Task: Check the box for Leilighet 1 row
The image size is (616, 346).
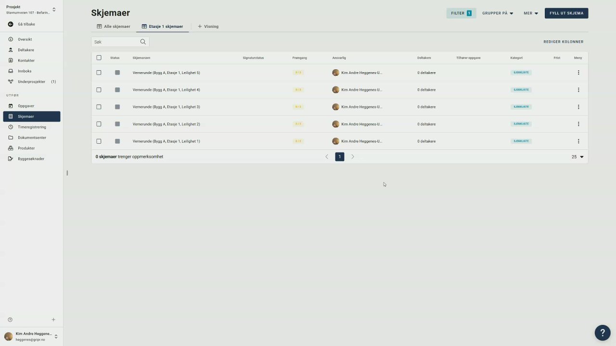Action: [99, 141]
